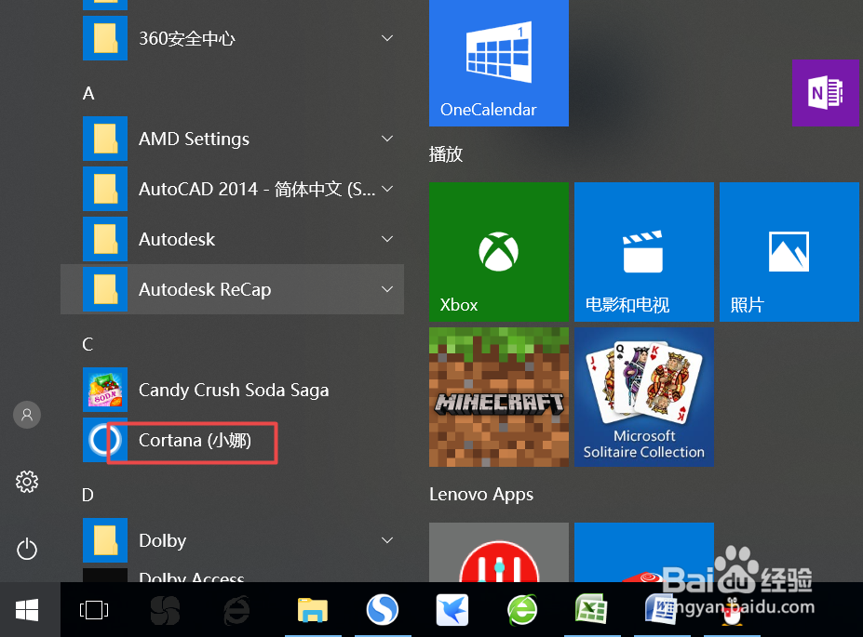Click the Windows Start button
The image size is (863, 637).
[x=27, y=610]
